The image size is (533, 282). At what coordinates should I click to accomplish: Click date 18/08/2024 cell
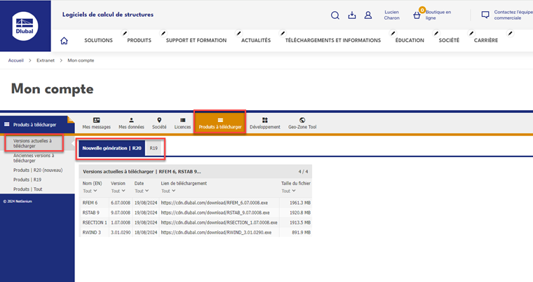(x=146, y=232)
